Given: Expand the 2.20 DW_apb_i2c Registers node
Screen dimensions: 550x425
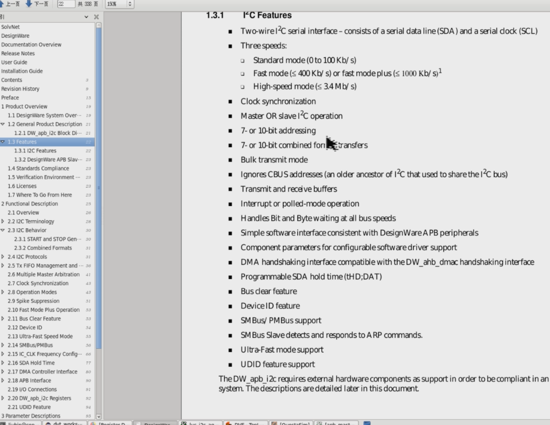Looking at the screenshot, I should point(3,398).
